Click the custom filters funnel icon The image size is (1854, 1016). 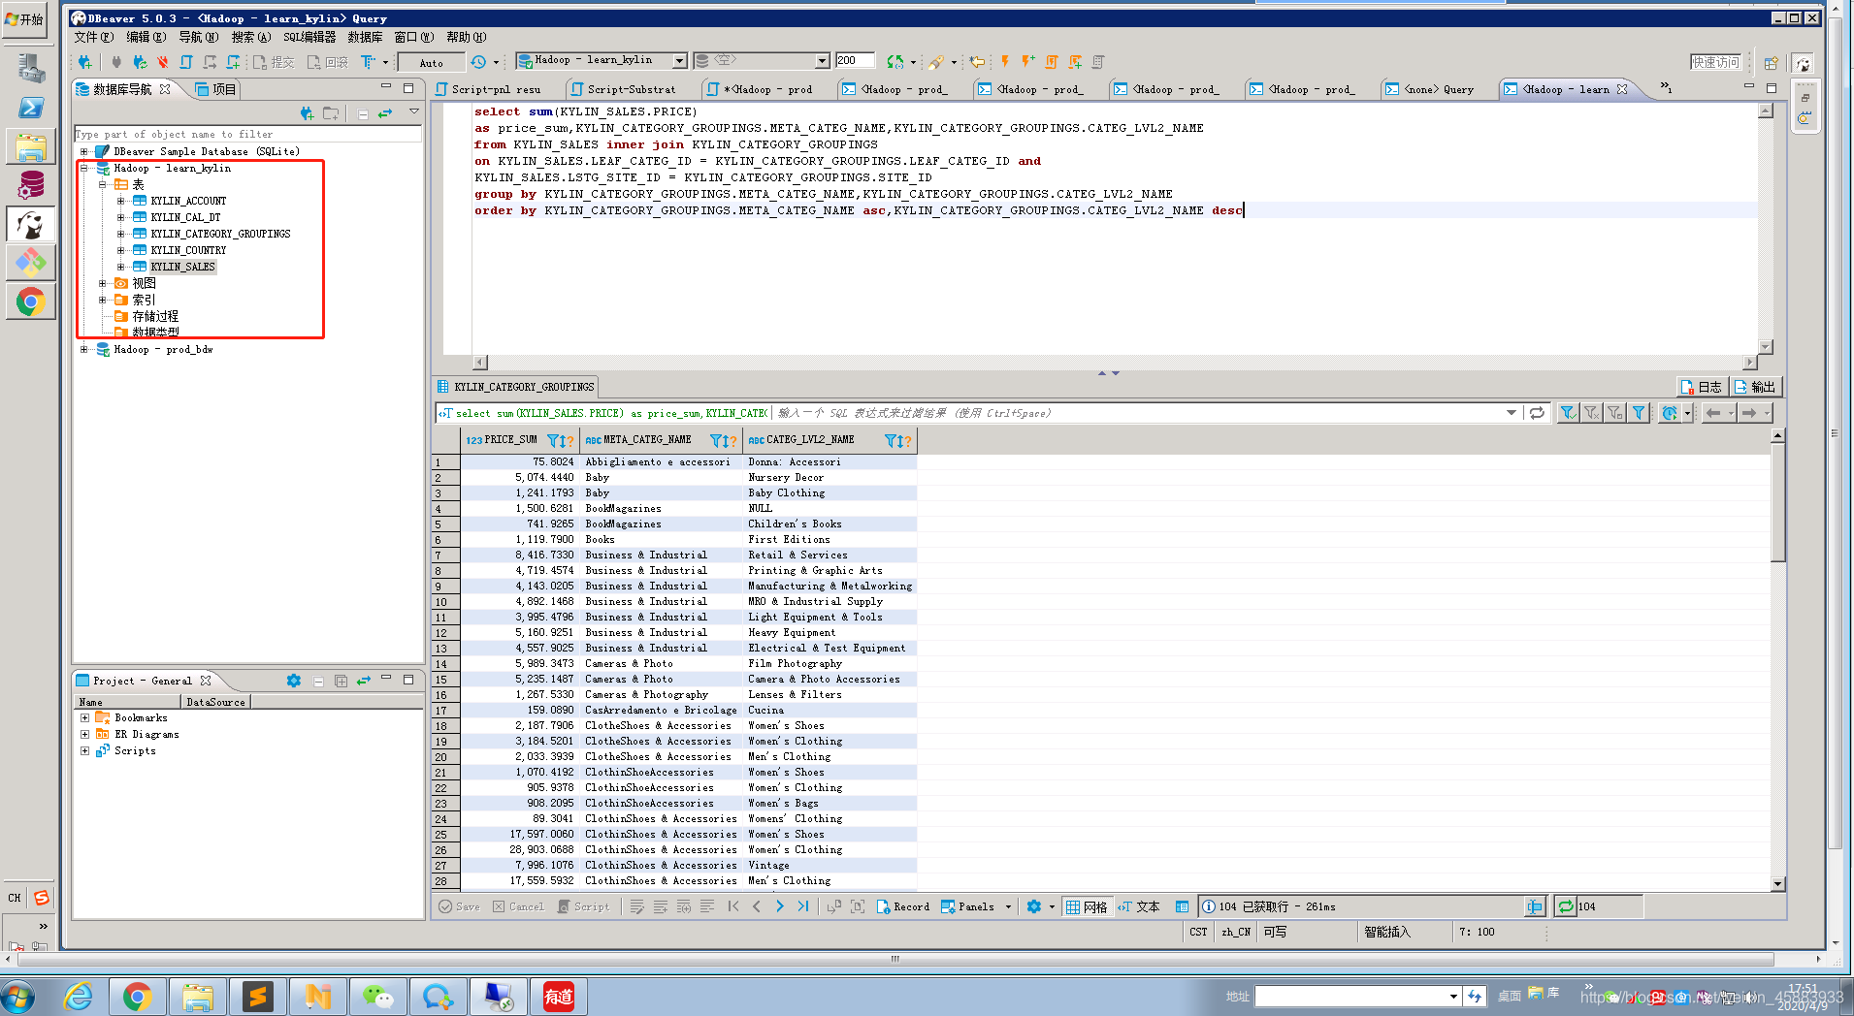click(1639, 413)
